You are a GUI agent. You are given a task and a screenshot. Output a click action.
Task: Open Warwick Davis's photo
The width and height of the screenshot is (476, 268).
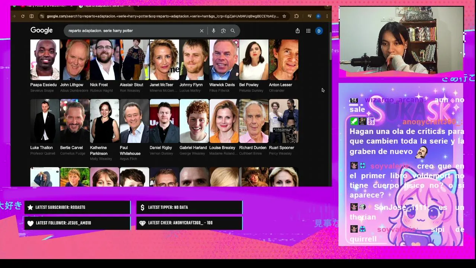[x=224, y=60]
